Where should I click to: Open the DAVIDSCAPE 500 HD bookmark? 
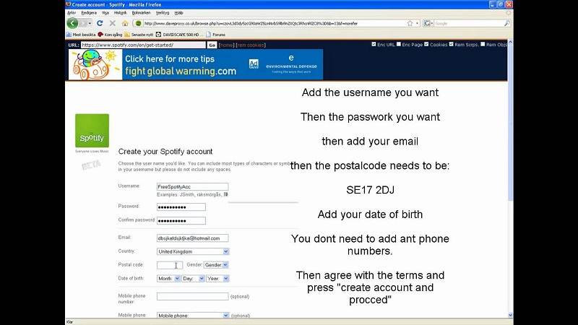point(179,35)
